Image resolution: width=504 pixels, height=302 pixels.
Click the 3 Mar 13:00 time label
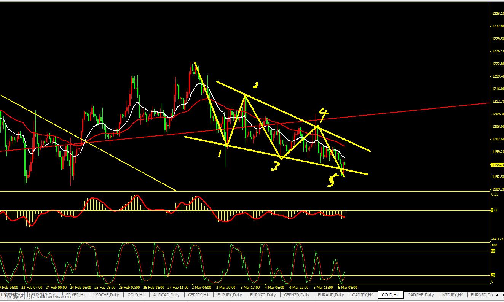(x=250, y=288)
